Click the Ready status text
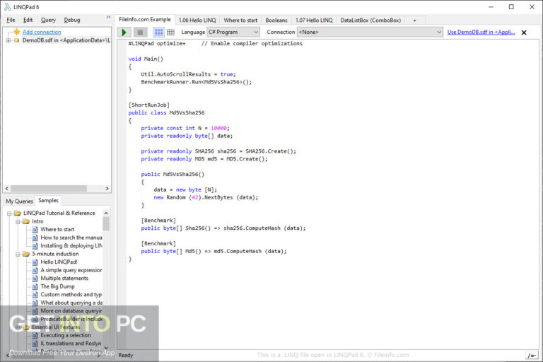Screen dimensions: 543x362 coord(126,355)
